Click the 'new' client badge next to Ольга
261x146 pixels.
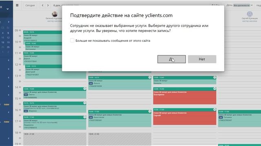pyautogui.click(x=91, y=84)
